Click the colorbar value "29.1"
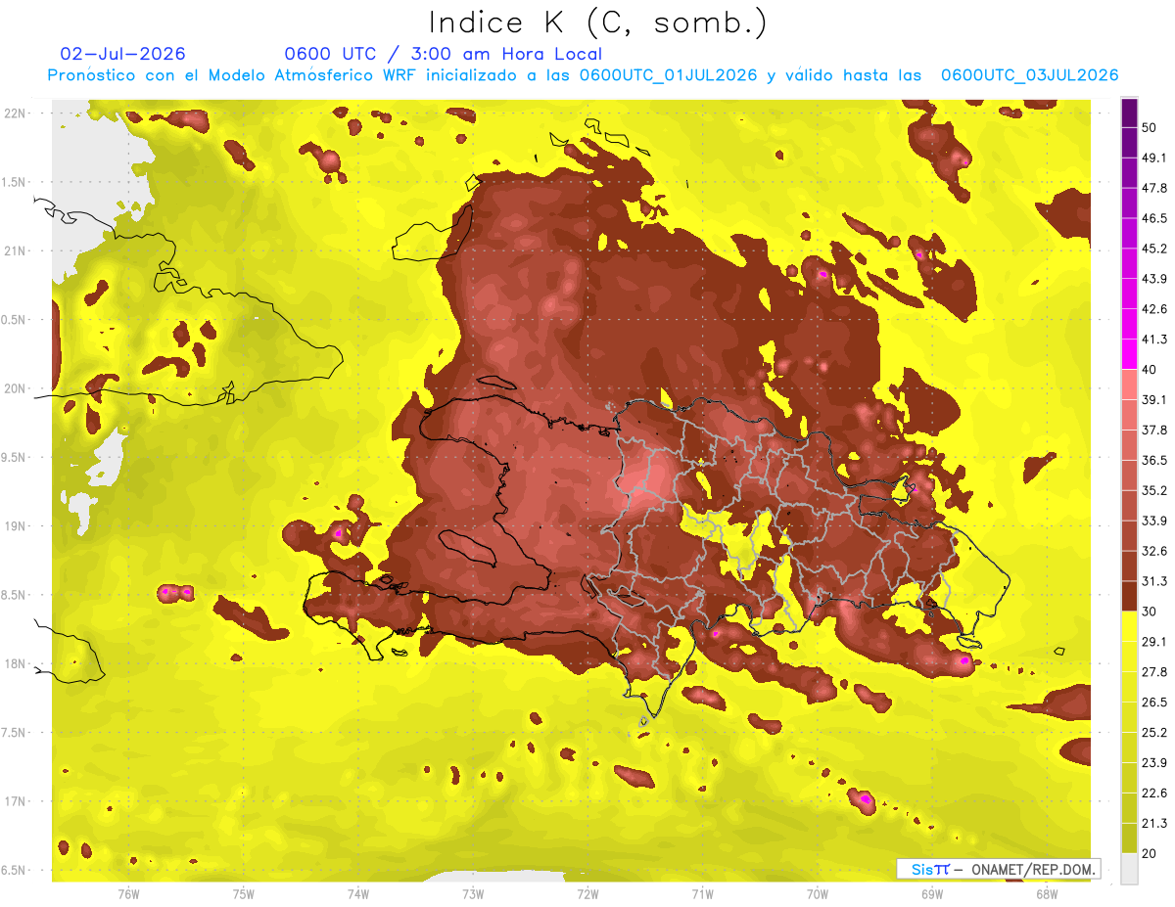 (1153, 641)
